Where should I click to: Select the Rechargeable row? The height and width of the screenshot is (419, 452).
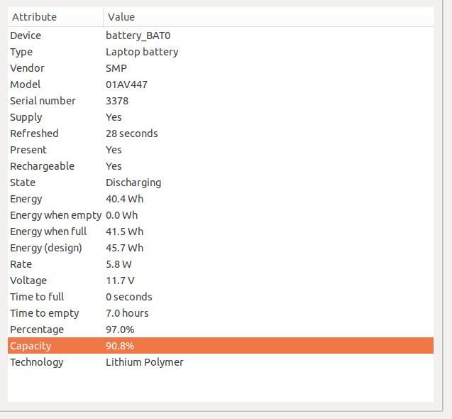coord(221,166)
